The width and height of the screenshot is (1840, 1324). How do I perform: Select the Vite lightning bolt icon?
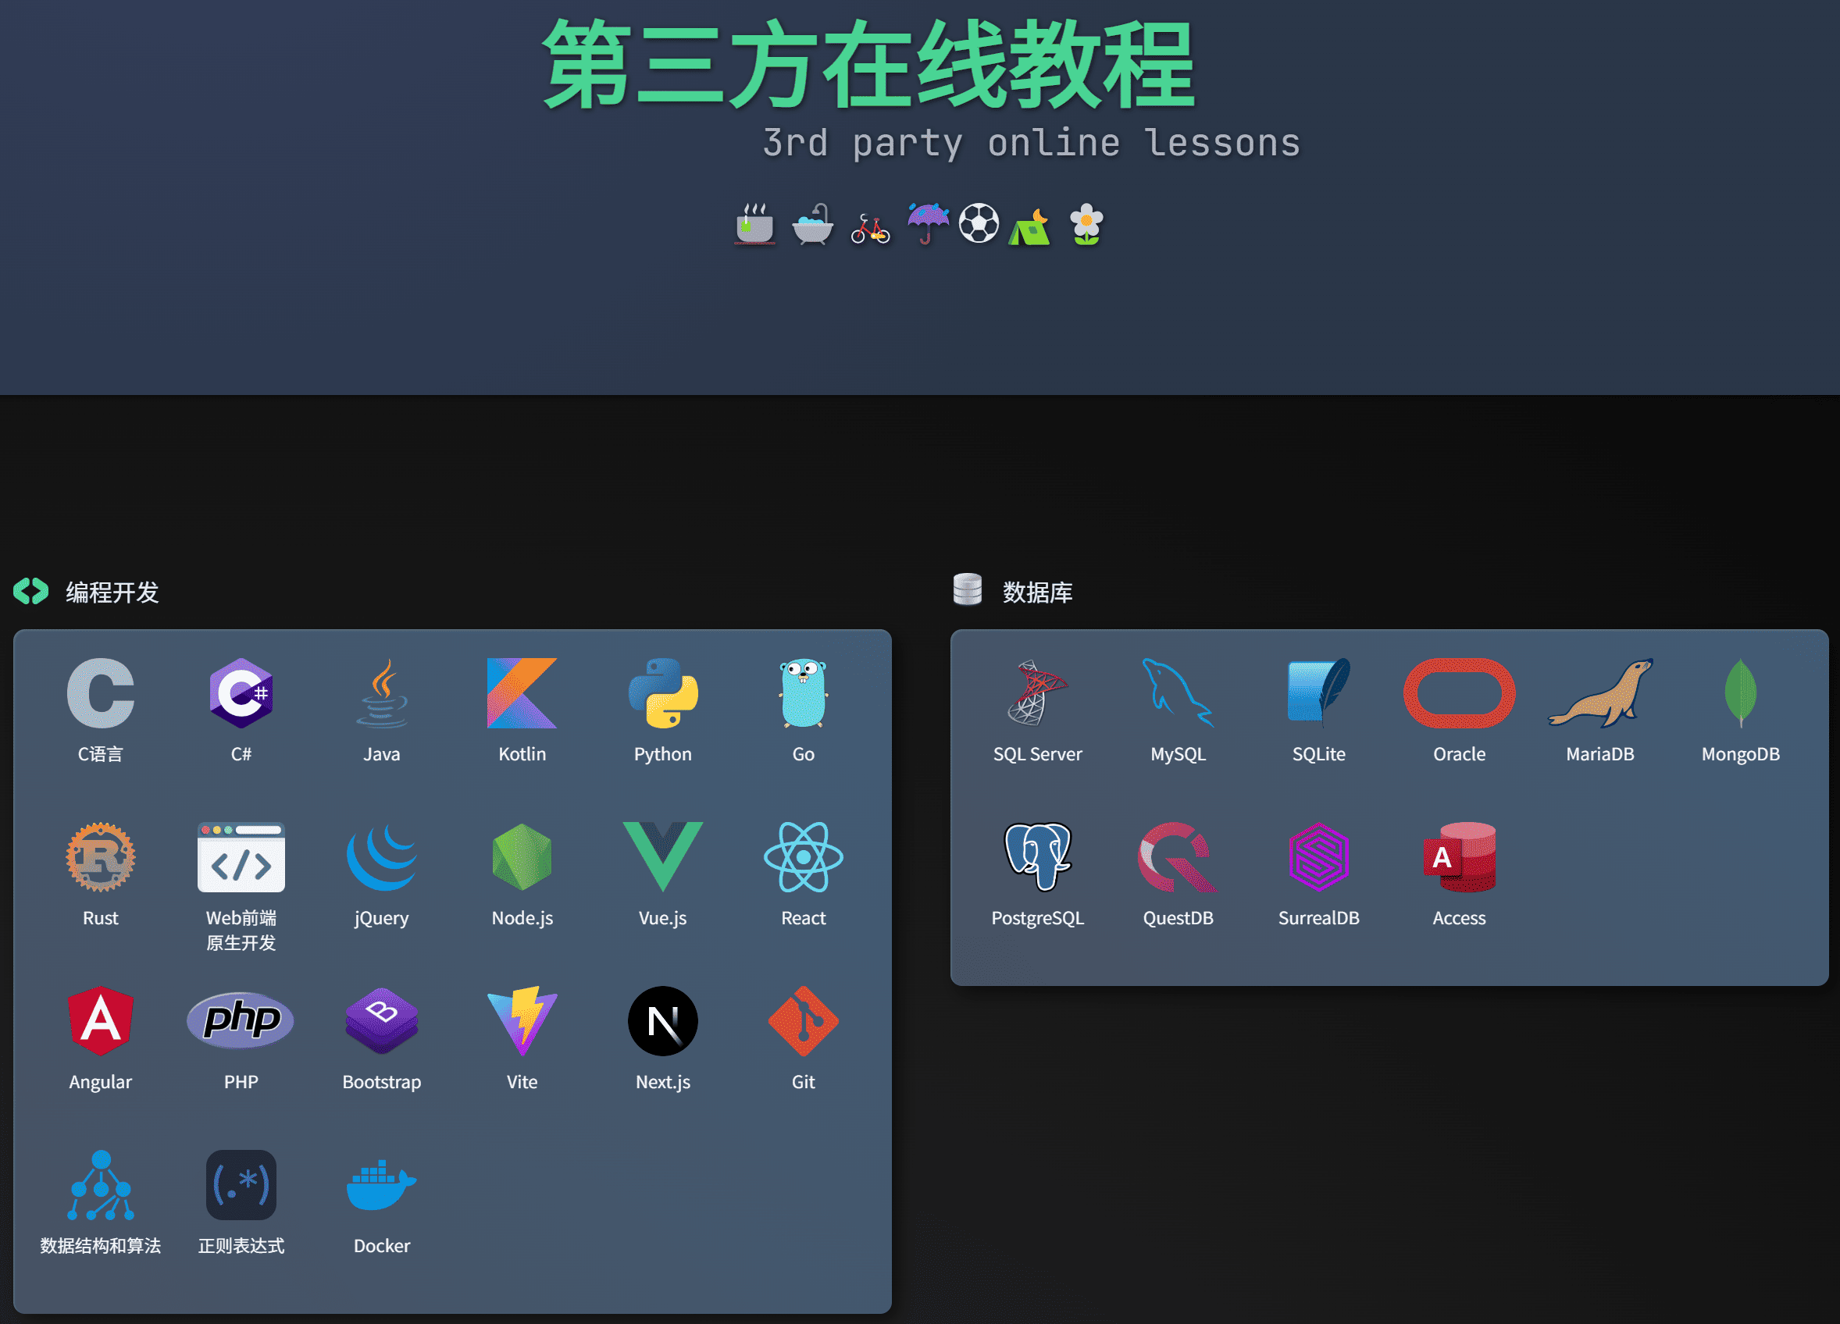(522, 1021)
